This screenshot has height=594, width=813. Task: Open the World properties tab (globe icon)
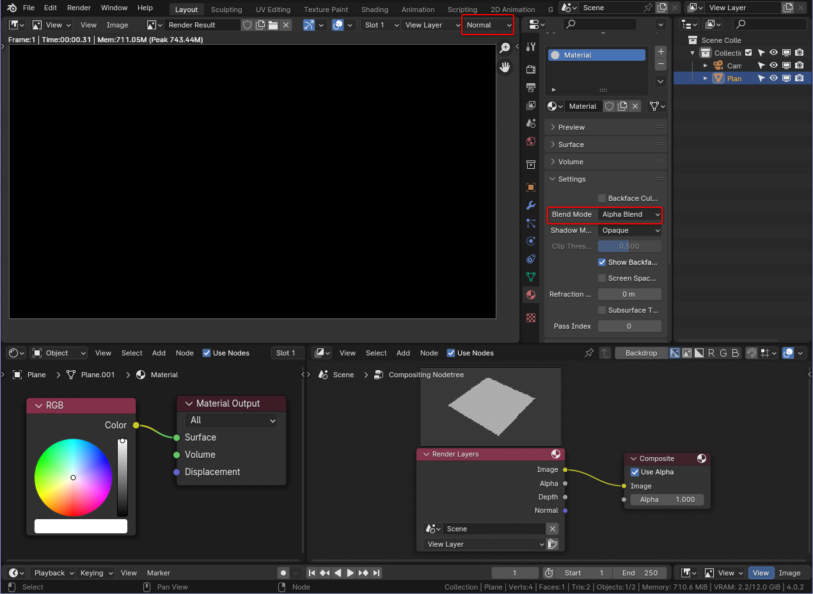point(530,141)
